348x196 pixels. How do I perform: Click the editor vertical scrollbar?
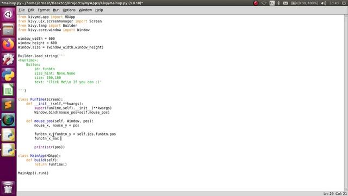click(346, 103)
